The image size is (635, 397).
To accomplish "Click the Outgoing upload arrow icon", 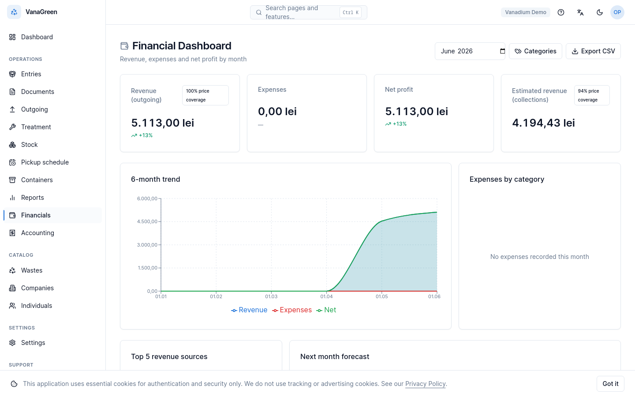I will pyautogui.click(x=12, y=109).
